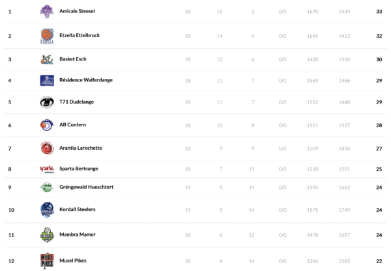Click the Etzella Ettelbruck team logo

click(x=47, y=35)
